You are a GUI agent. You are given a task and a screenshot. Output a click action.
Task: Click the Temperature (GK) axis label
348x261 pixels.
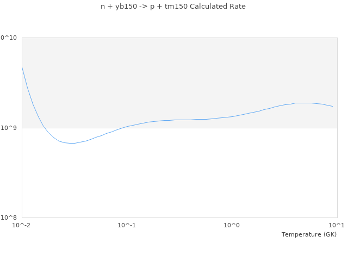pyautogui.click(x=309, y=234)
